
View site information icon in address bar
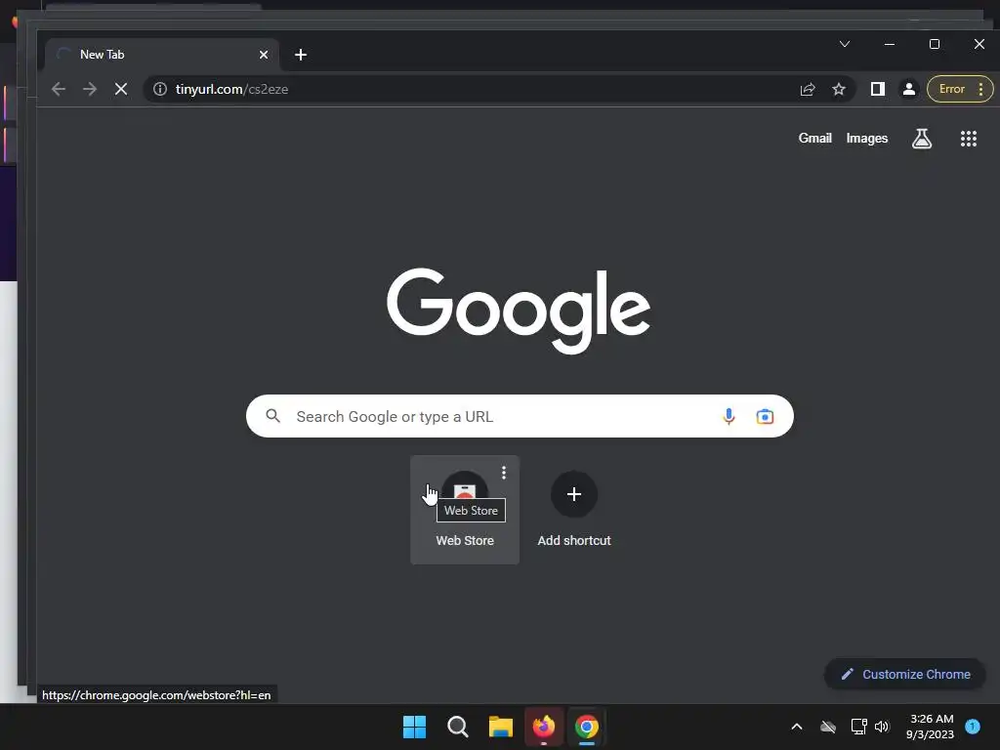(x=160, y=89)
